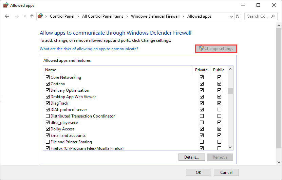Click window scrollbar up arrow
Viewport: 282px width, 180px height.
pos(279,25)
